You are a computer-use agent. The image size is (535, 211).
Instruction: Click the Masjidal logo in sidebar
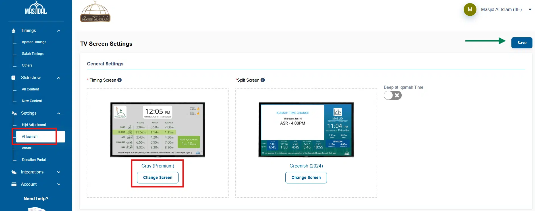click(36, 8)
